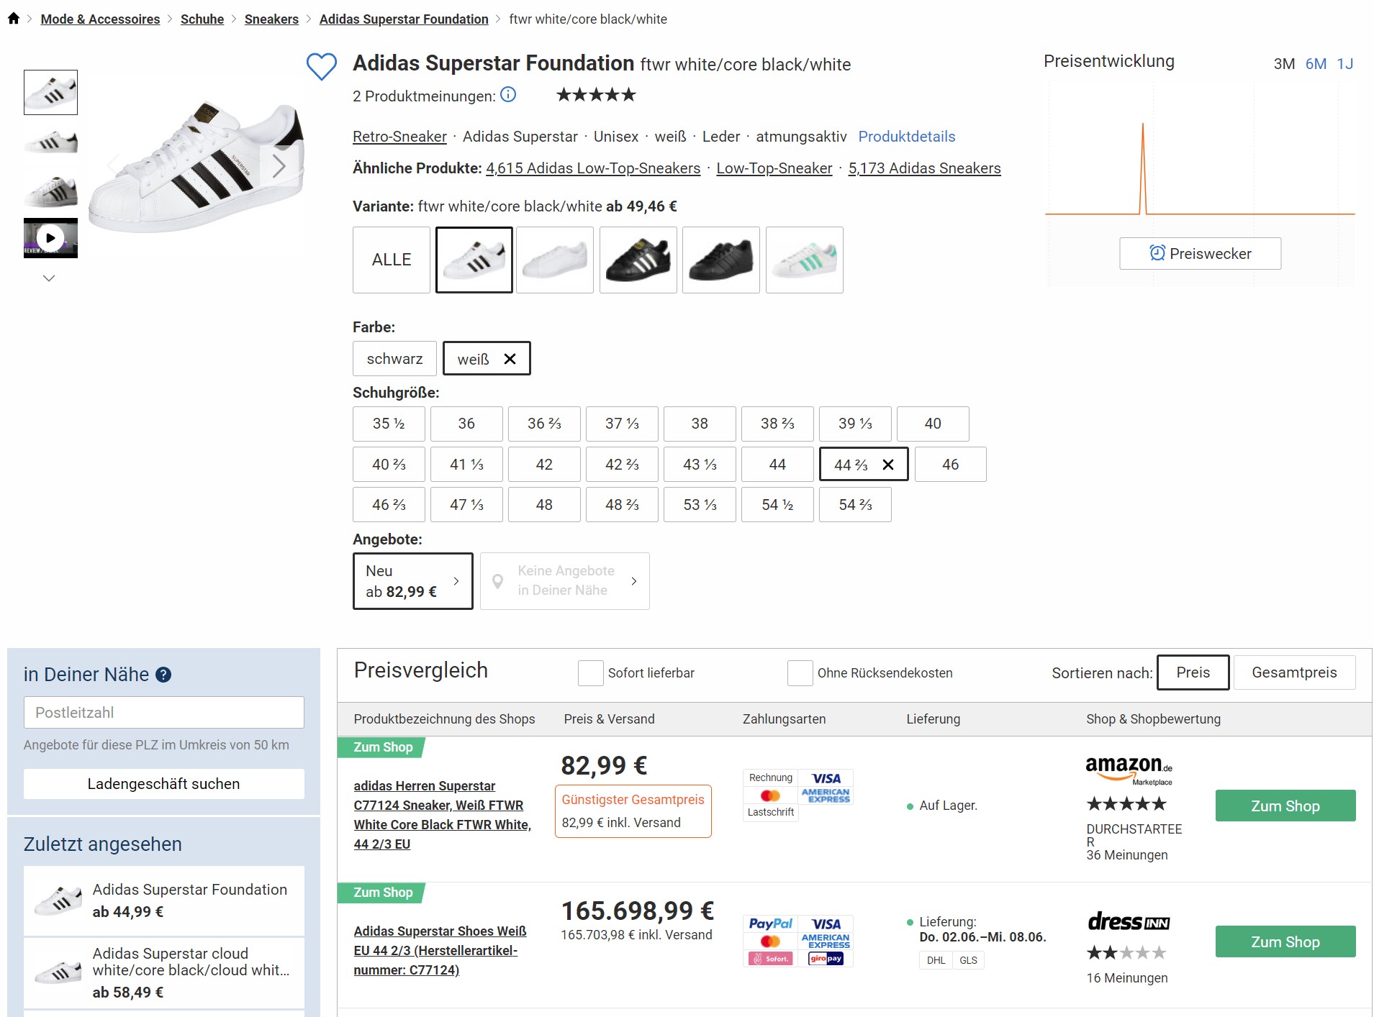Click Zum Shop button for dressinn offer
1374x1017 pixels.
coord(1285,941)
